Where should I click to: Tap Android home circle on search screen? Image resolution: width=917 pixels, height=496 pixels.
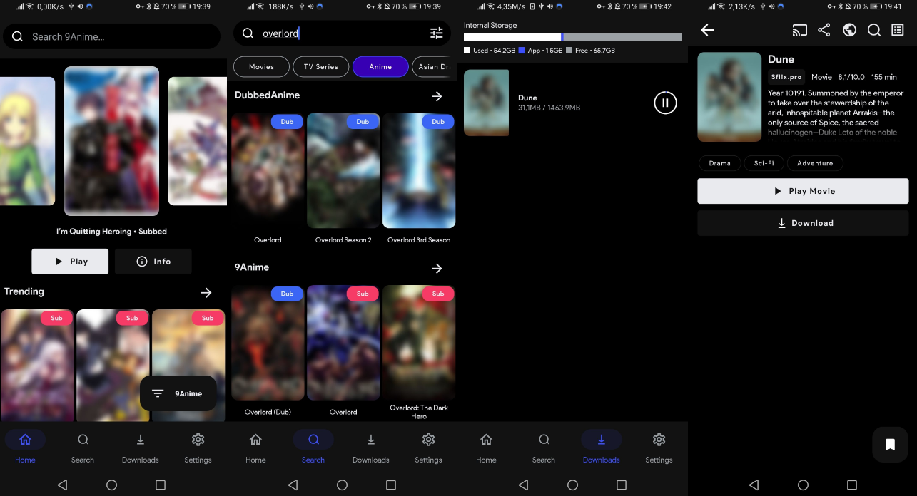pyautogui.click(x=342, y=485)
